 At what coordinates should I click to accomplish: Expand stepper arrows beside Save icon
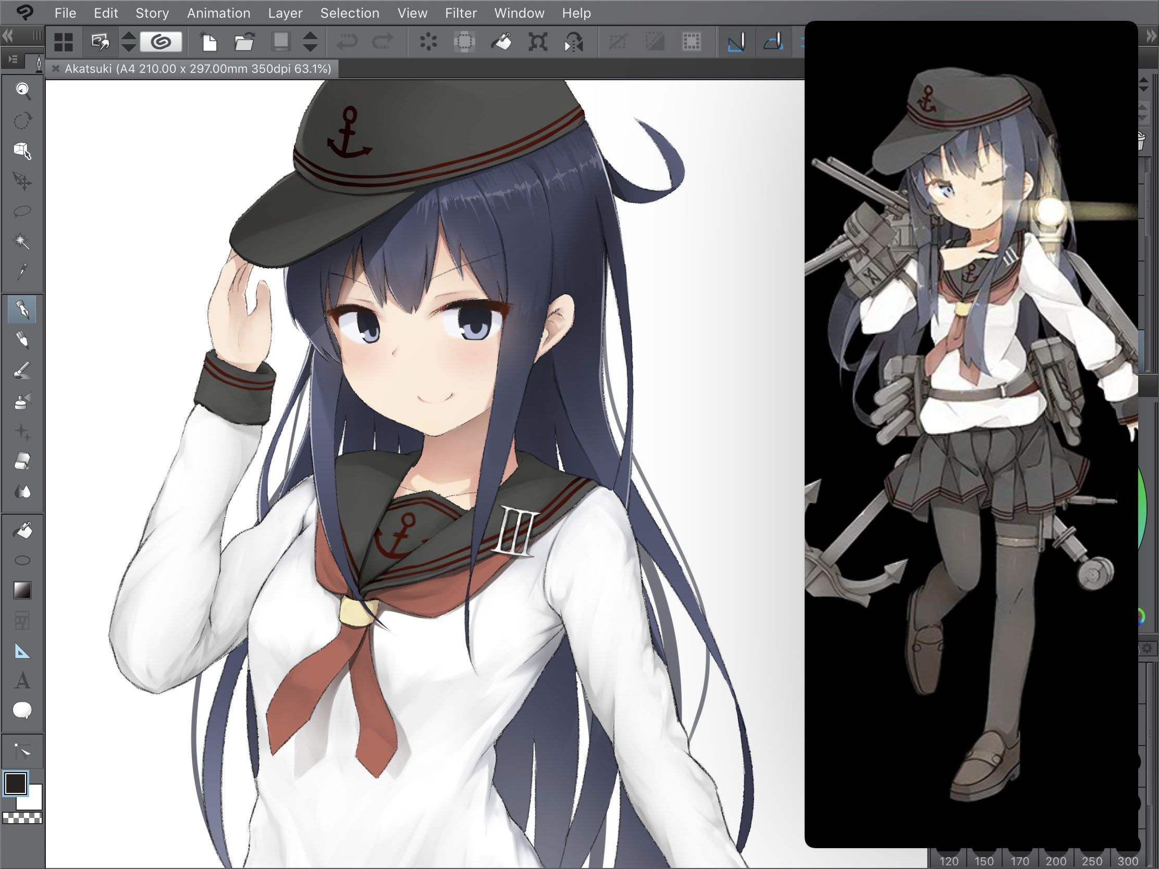[x=310, y=42]
